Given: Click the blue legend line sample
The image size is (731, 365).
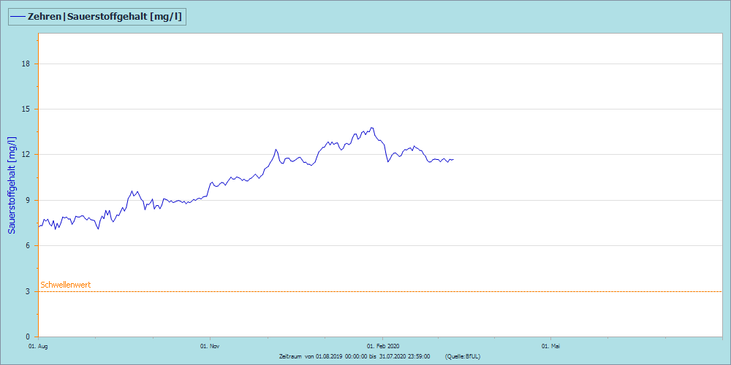Looking at the screenshot, I should [x=18, y=17].
